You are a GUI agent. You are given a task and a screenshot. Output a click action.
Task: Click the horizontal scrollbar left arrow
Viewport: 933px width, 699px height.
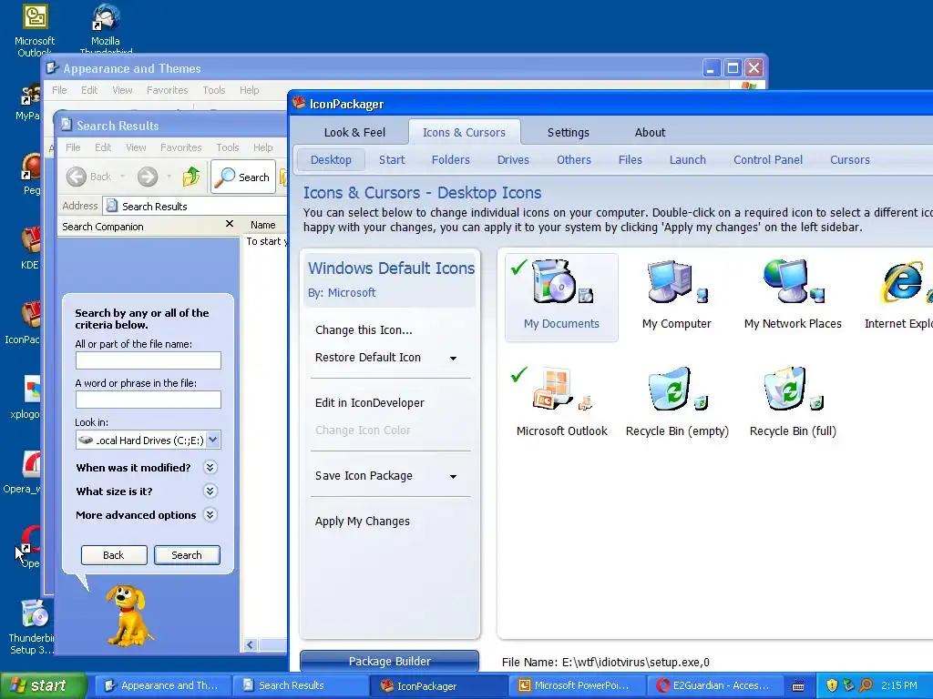tap(251, 645)
